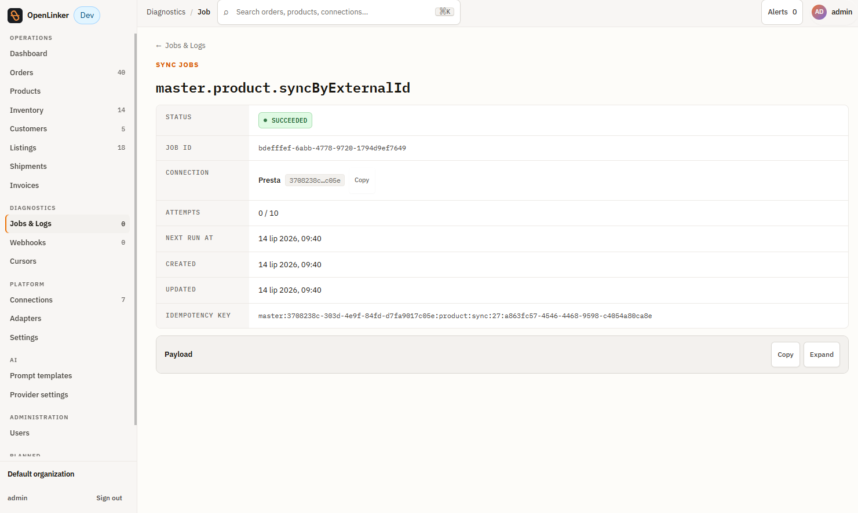This screenshot has width=858, height=513.
Task: Click the admin name in sidebar footer
Action: (x=17, y=499)
